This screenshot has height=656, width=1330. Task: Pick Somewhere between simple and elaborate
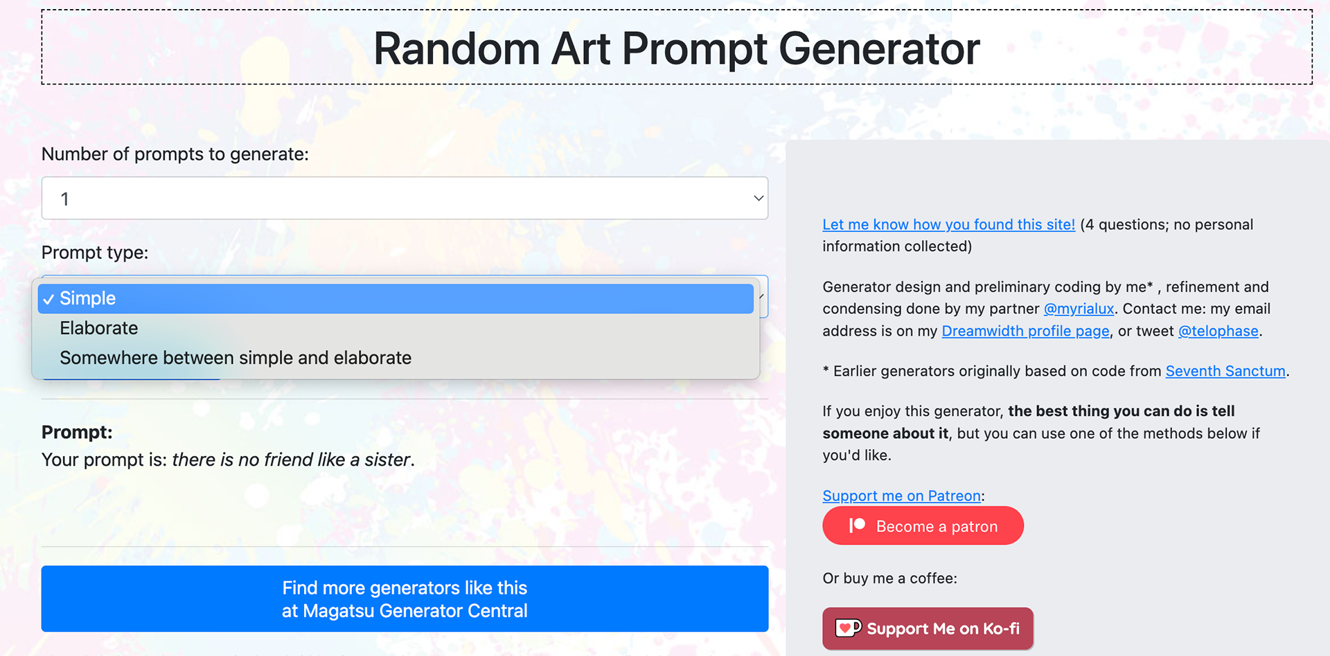click(x=396, y=358)
